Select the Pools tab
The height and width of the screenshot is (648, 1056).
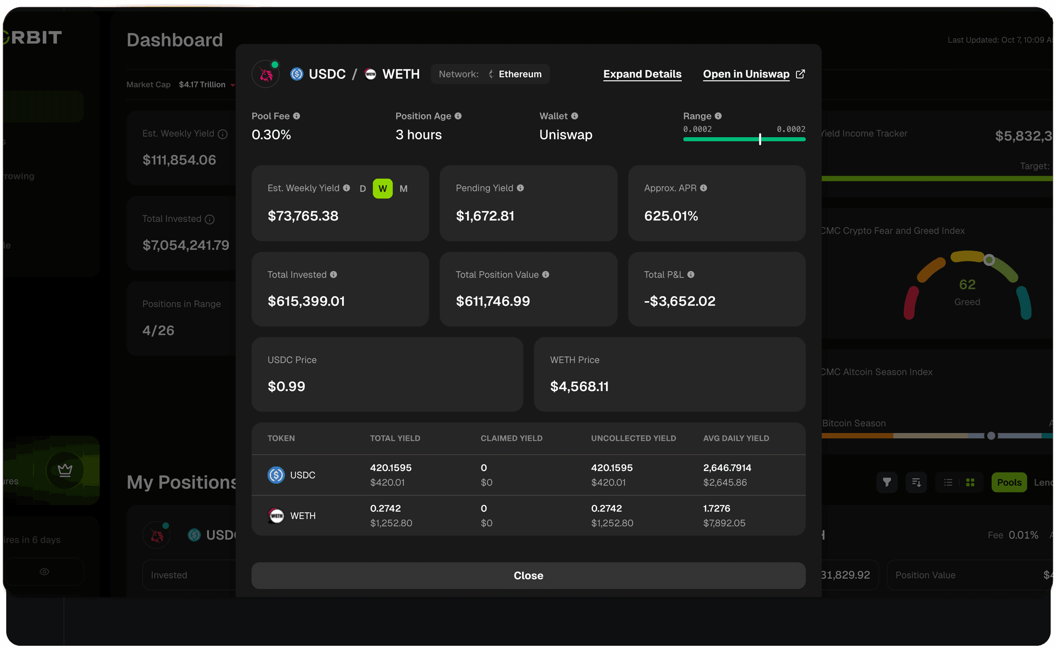[x=1009, y=482]
